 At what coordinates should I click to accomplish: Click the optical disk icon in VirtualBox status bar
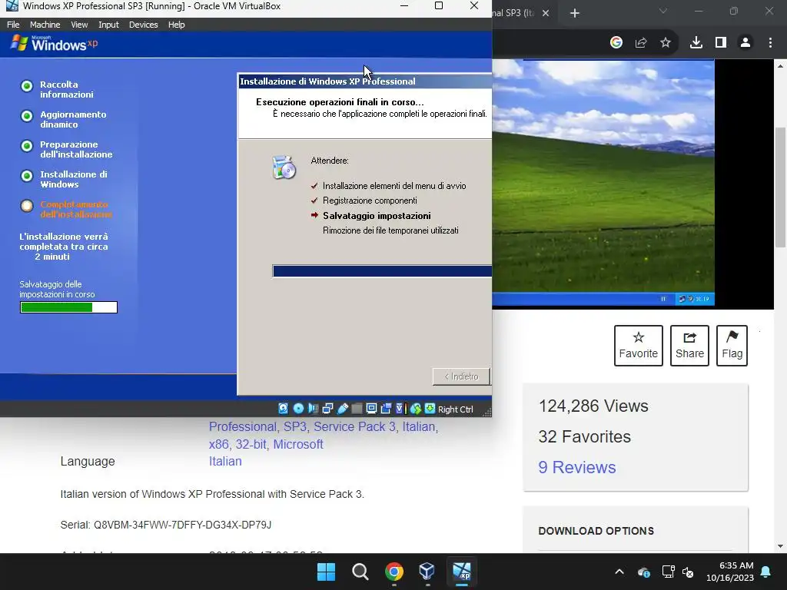pyautogui.click(x=298, y=409)
